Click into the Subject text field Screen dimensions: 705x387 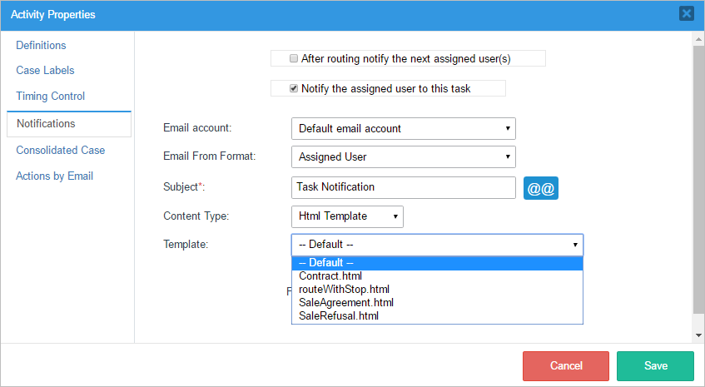[404, 187]
